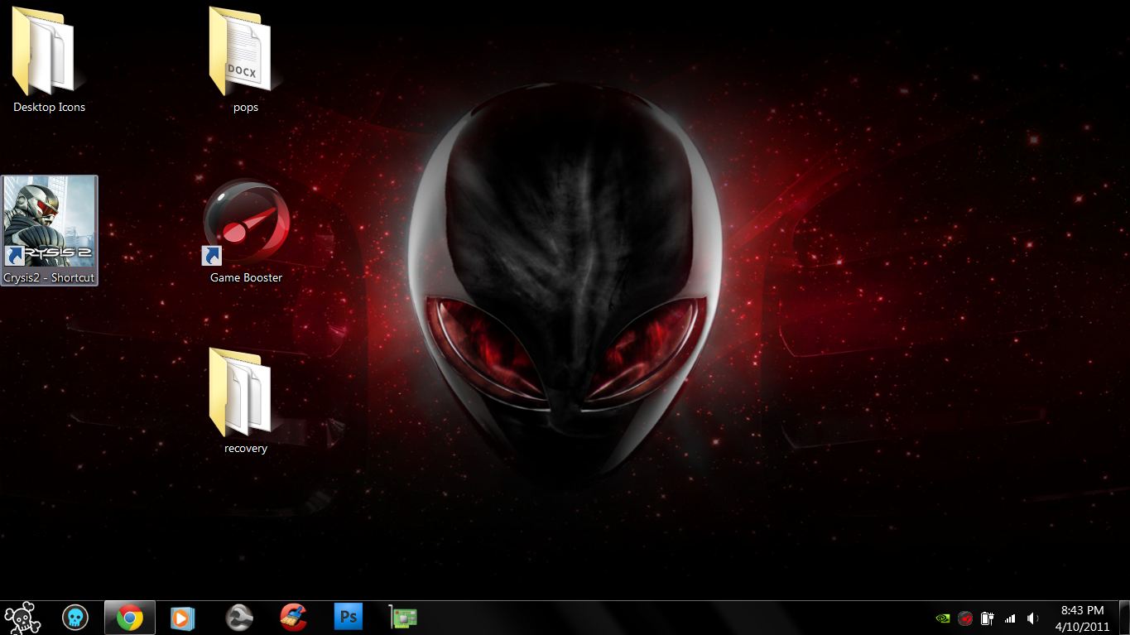Select the Crysis2 shortcut icon
Screen dimensions: 1130x635
(x=50, y=230)
